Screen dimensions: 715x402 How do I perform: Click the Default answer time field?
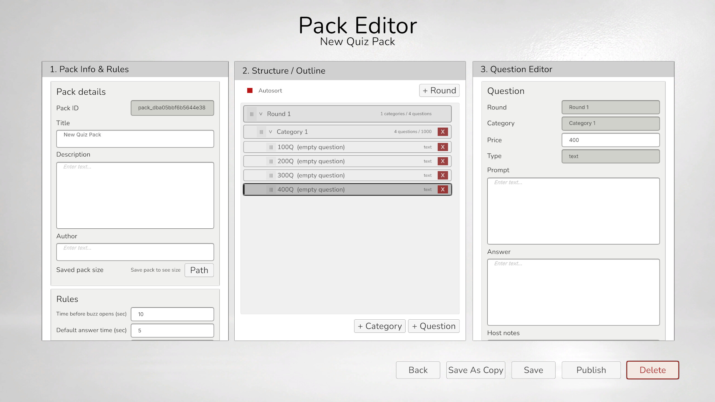(x=172, y=331)
